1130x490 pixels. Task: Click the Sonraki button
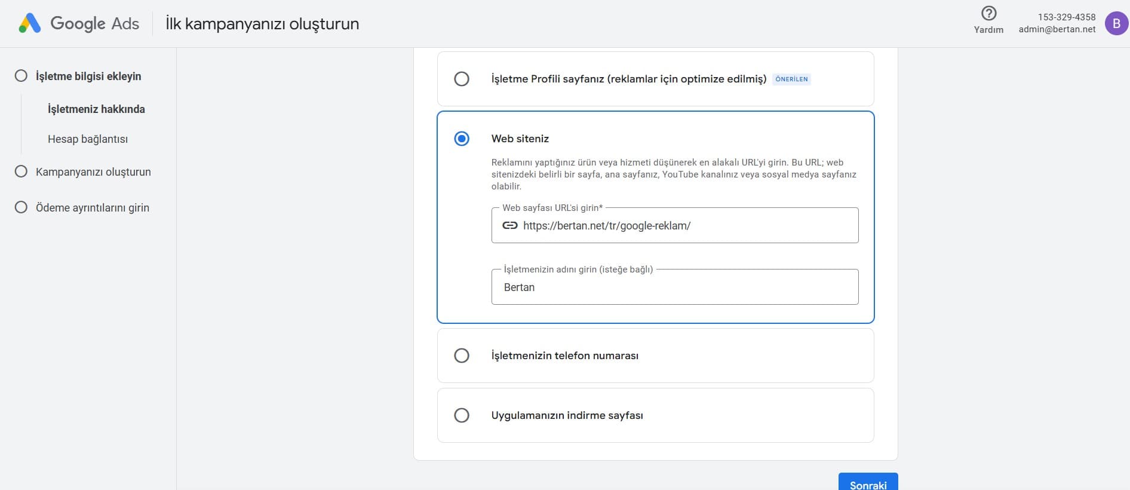click(x=868, y=482)
